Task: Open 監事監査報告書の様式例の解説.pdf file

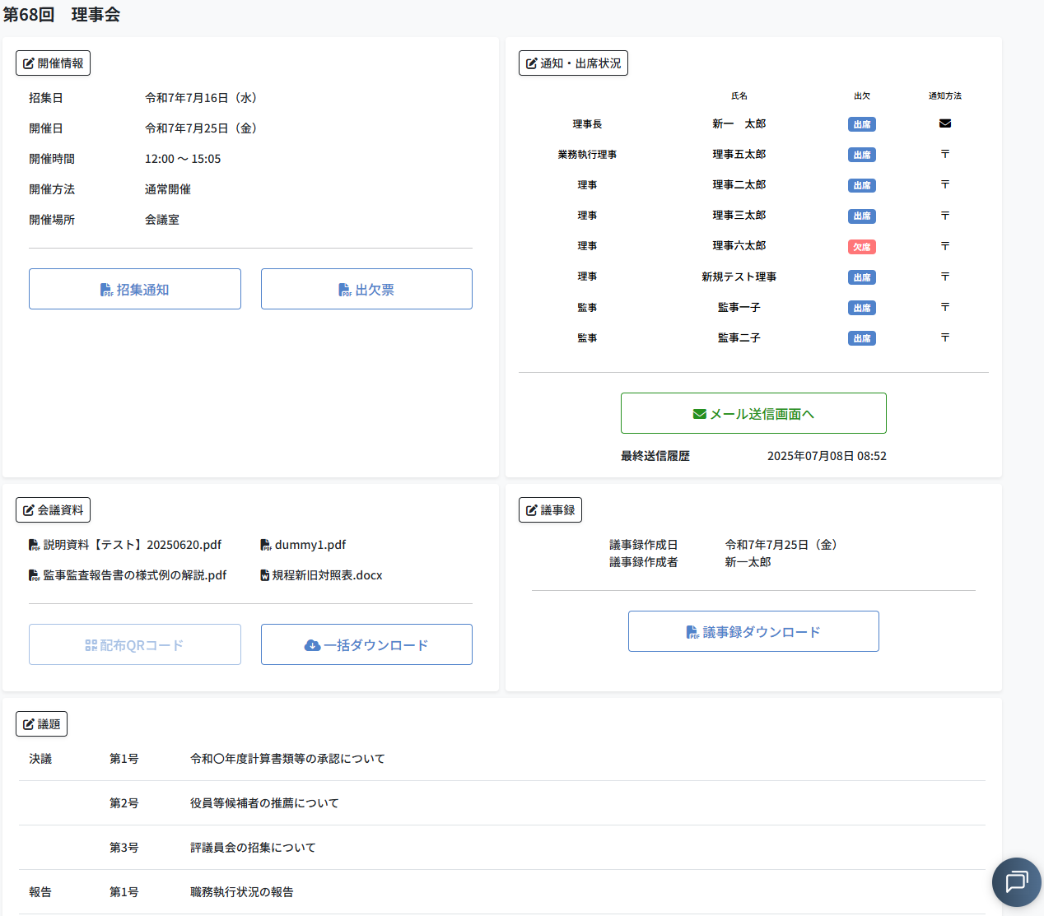Action: [x=134, y=575]
